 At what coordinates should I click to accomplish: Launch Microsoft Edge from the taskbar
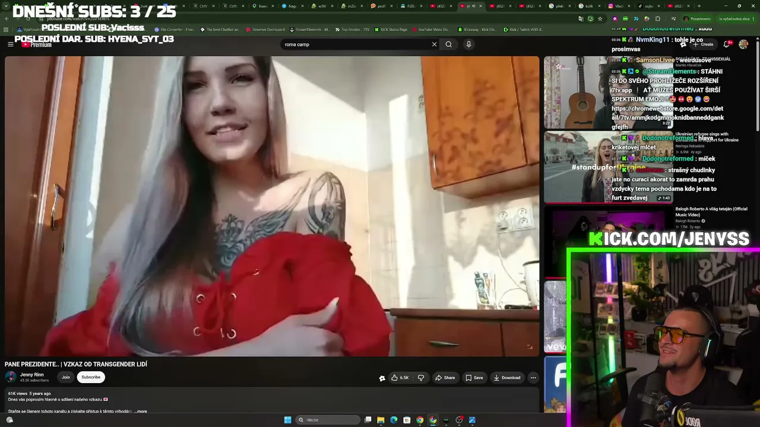click(394, 420)
